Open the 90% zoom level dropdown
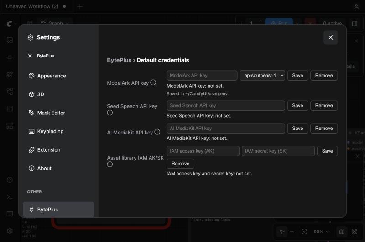The image size is (365, 242). pos(322,232)
